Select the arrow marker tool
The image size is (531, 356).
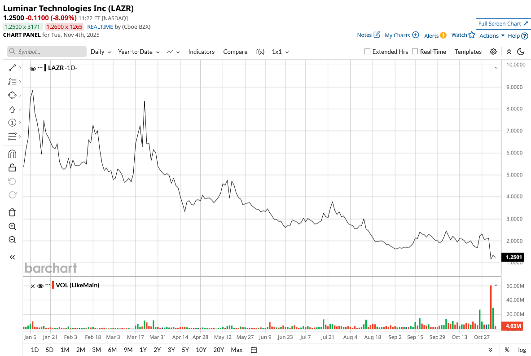pyautogui.click(x=12, y=109)
